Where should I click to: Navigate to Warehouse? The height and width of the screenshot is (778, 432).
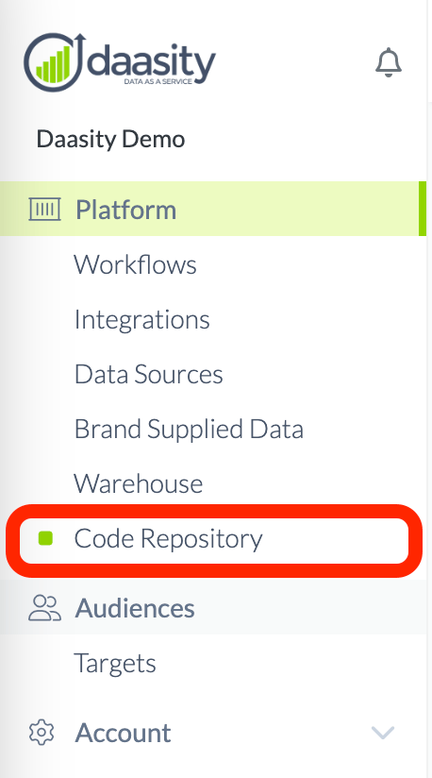click(139, 483)
